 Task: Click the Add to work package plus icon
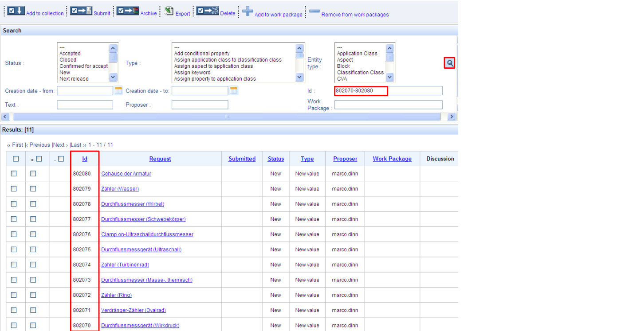coord(248,11)
